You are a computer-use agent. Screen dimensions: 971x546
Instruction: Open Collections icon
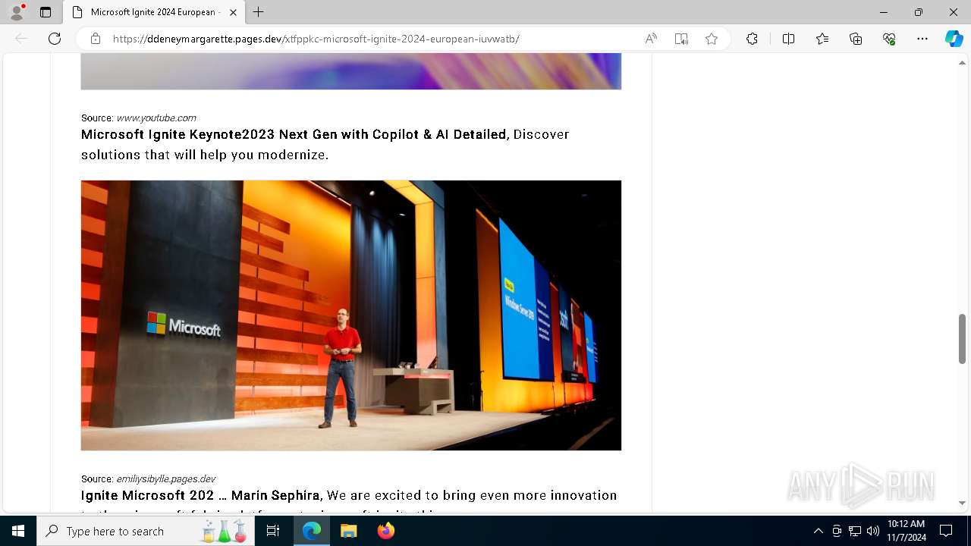coord(856,39)
